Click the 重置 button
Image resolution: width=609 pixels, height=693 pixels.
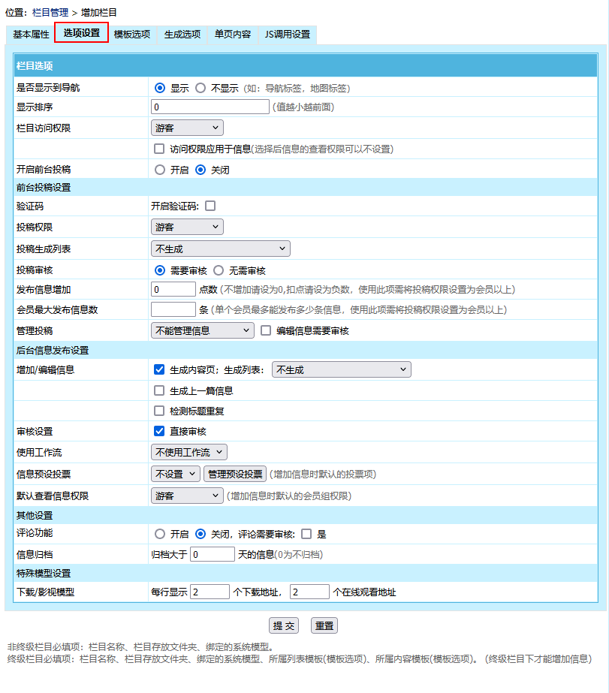(324, 625)
